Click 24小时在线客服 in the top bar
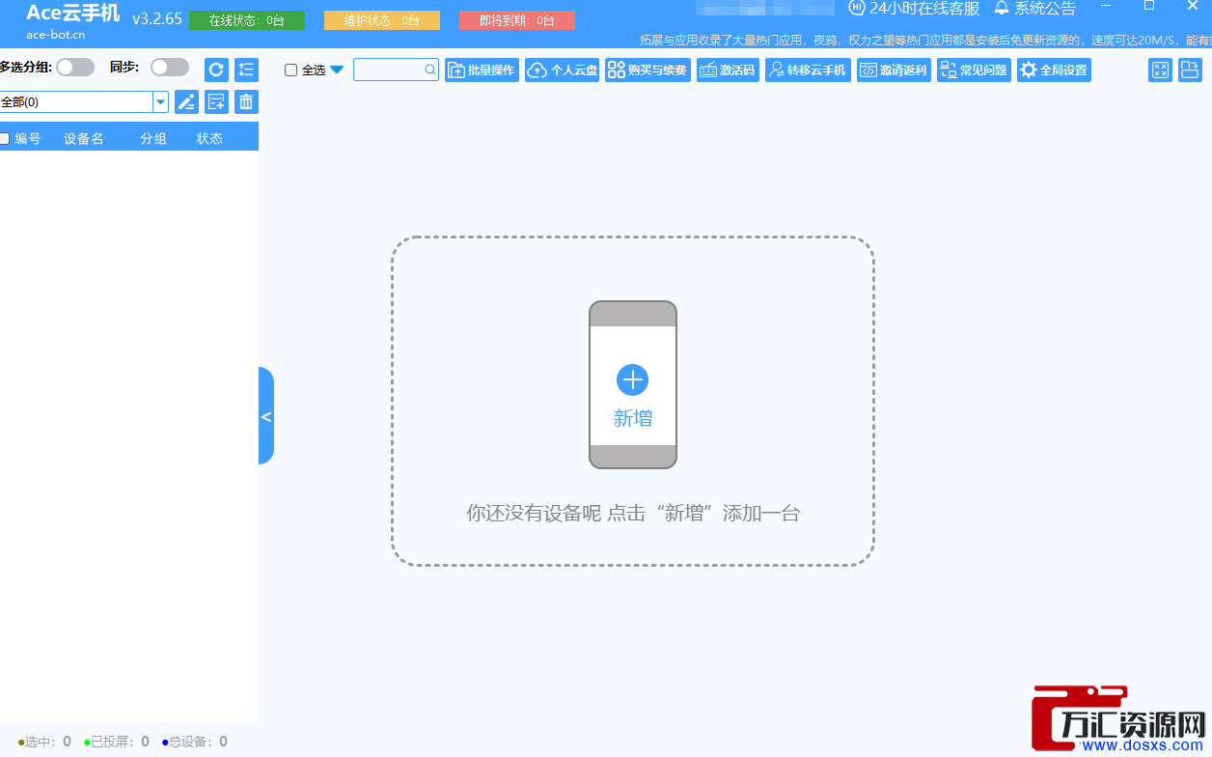 point(915,9)
